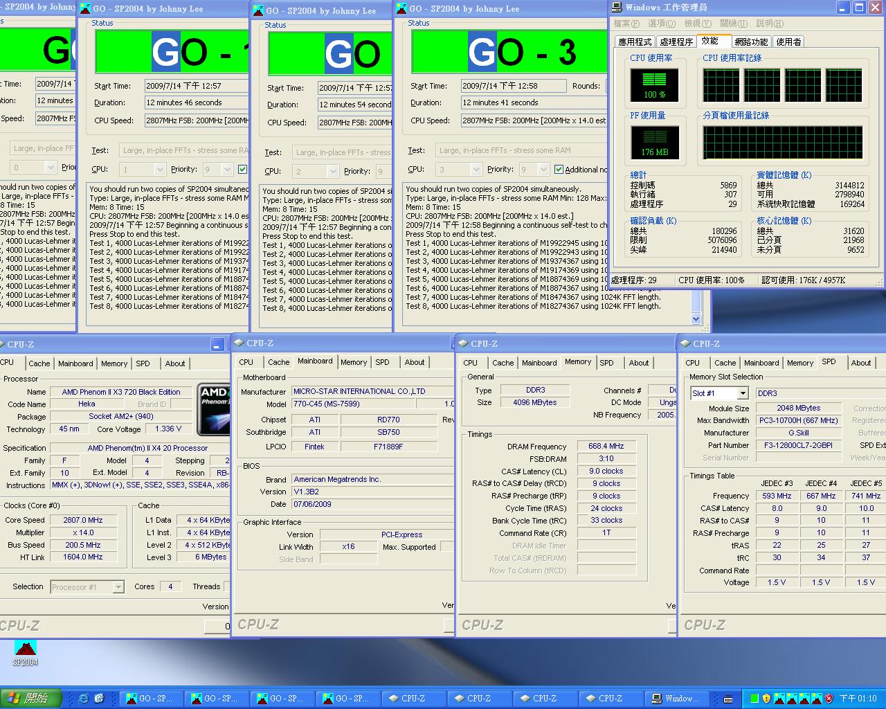This screenshot has width=886, height=709.
Task: Open Mainboard tab in CPU-Z SPD window
Action: point(761,363)
